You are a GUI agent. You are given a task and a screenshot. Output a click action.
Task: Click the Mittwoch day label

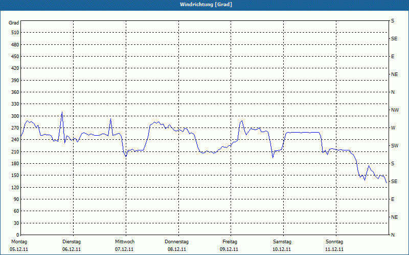(125, 242)
